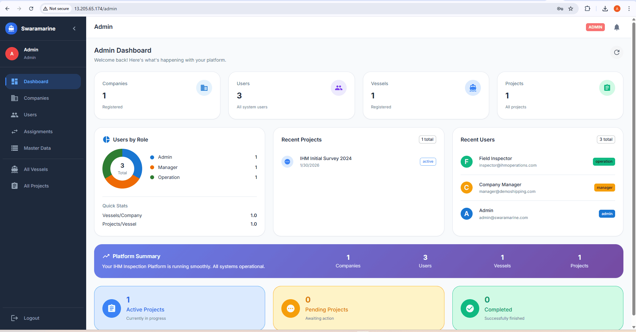The height and width of the screenshot is (332, 636).
Task: Click the red ADMIN badge
Action: (x=595, y=27)
